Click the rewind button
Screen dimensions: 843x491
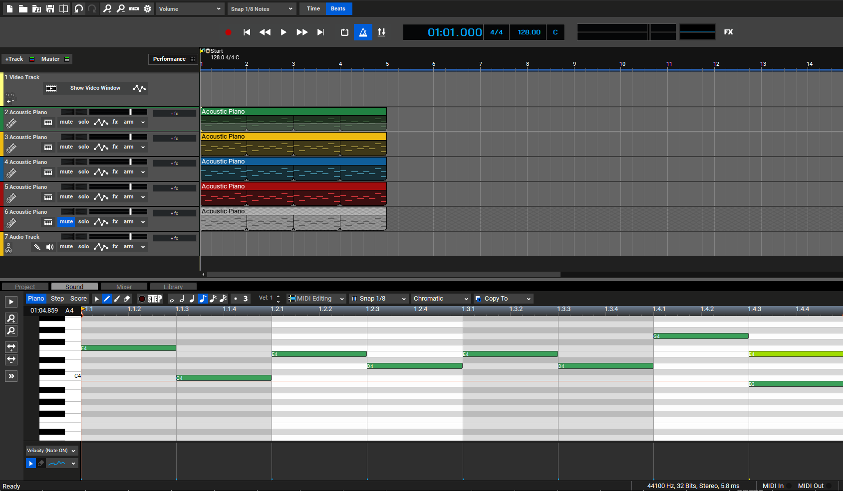[265, 32]
